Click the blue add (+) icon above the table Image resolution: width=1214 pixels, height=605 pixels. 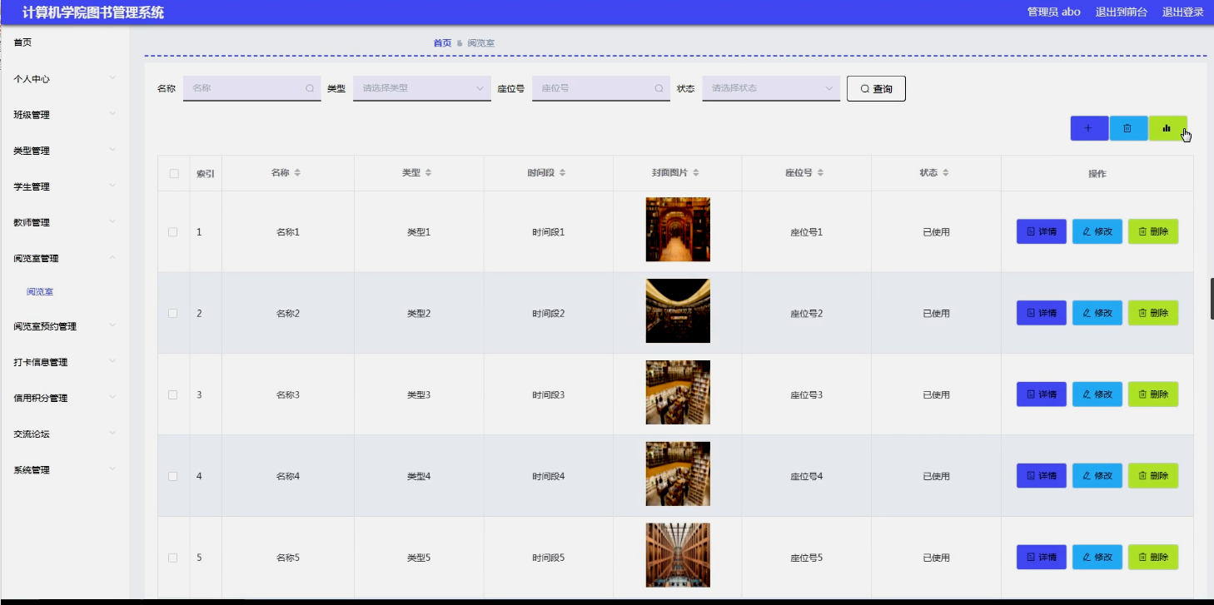tap(1088, 128)
